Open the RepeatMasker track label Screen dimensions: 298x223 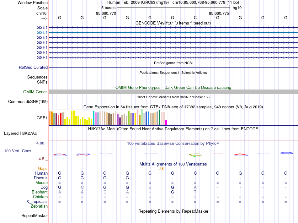(x=35, y=215)
